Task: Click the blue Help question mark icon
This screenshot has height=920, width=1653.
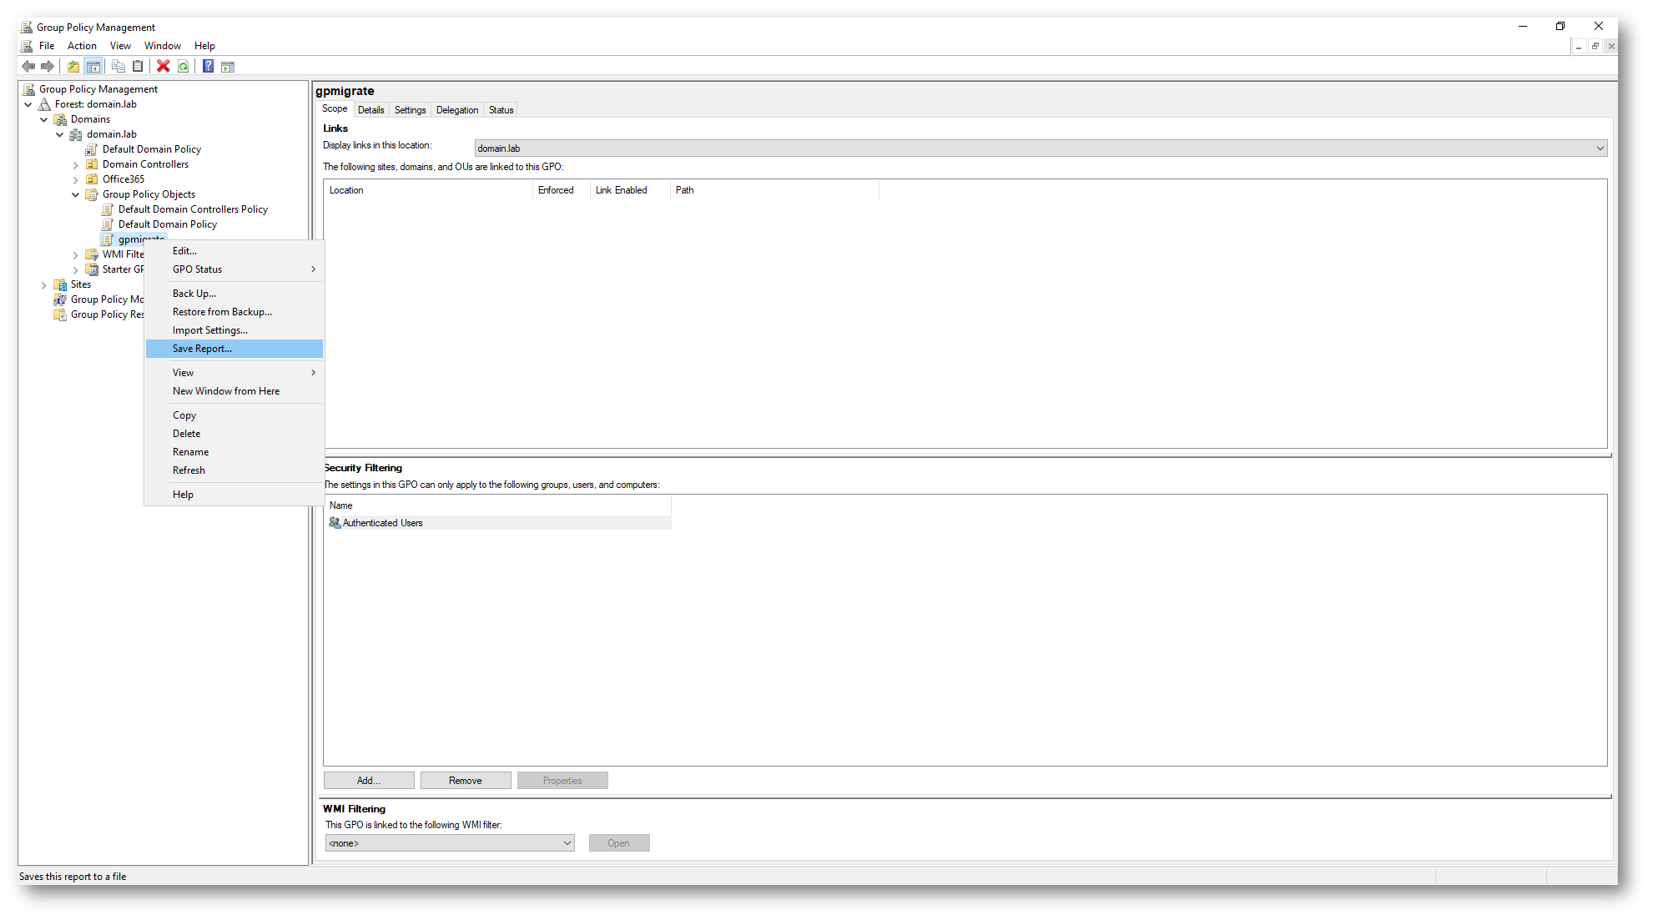Action: tap(208, 67)
